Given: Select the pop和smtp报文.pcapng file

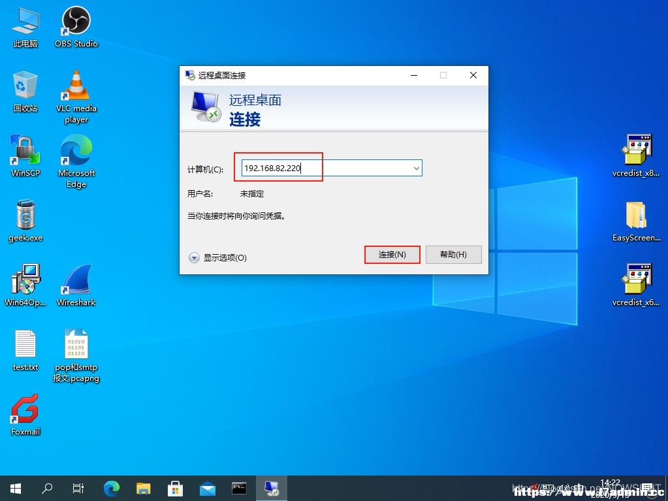Looking at the screenshot, I should (x=76, y=356).
